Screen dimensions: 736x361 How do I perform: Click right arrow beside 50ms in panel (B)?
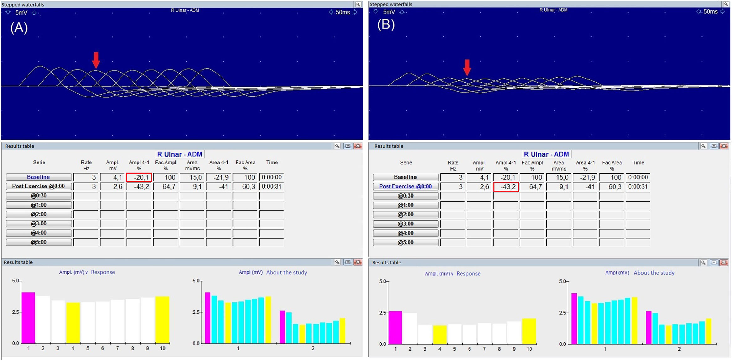coord(723,12)
